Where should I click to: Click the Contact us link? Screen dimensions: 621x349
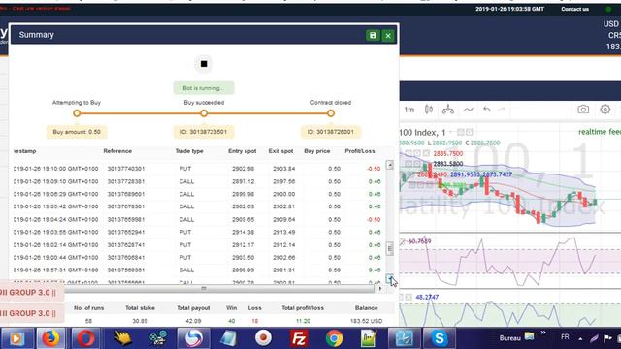click(x=574, y=9)
